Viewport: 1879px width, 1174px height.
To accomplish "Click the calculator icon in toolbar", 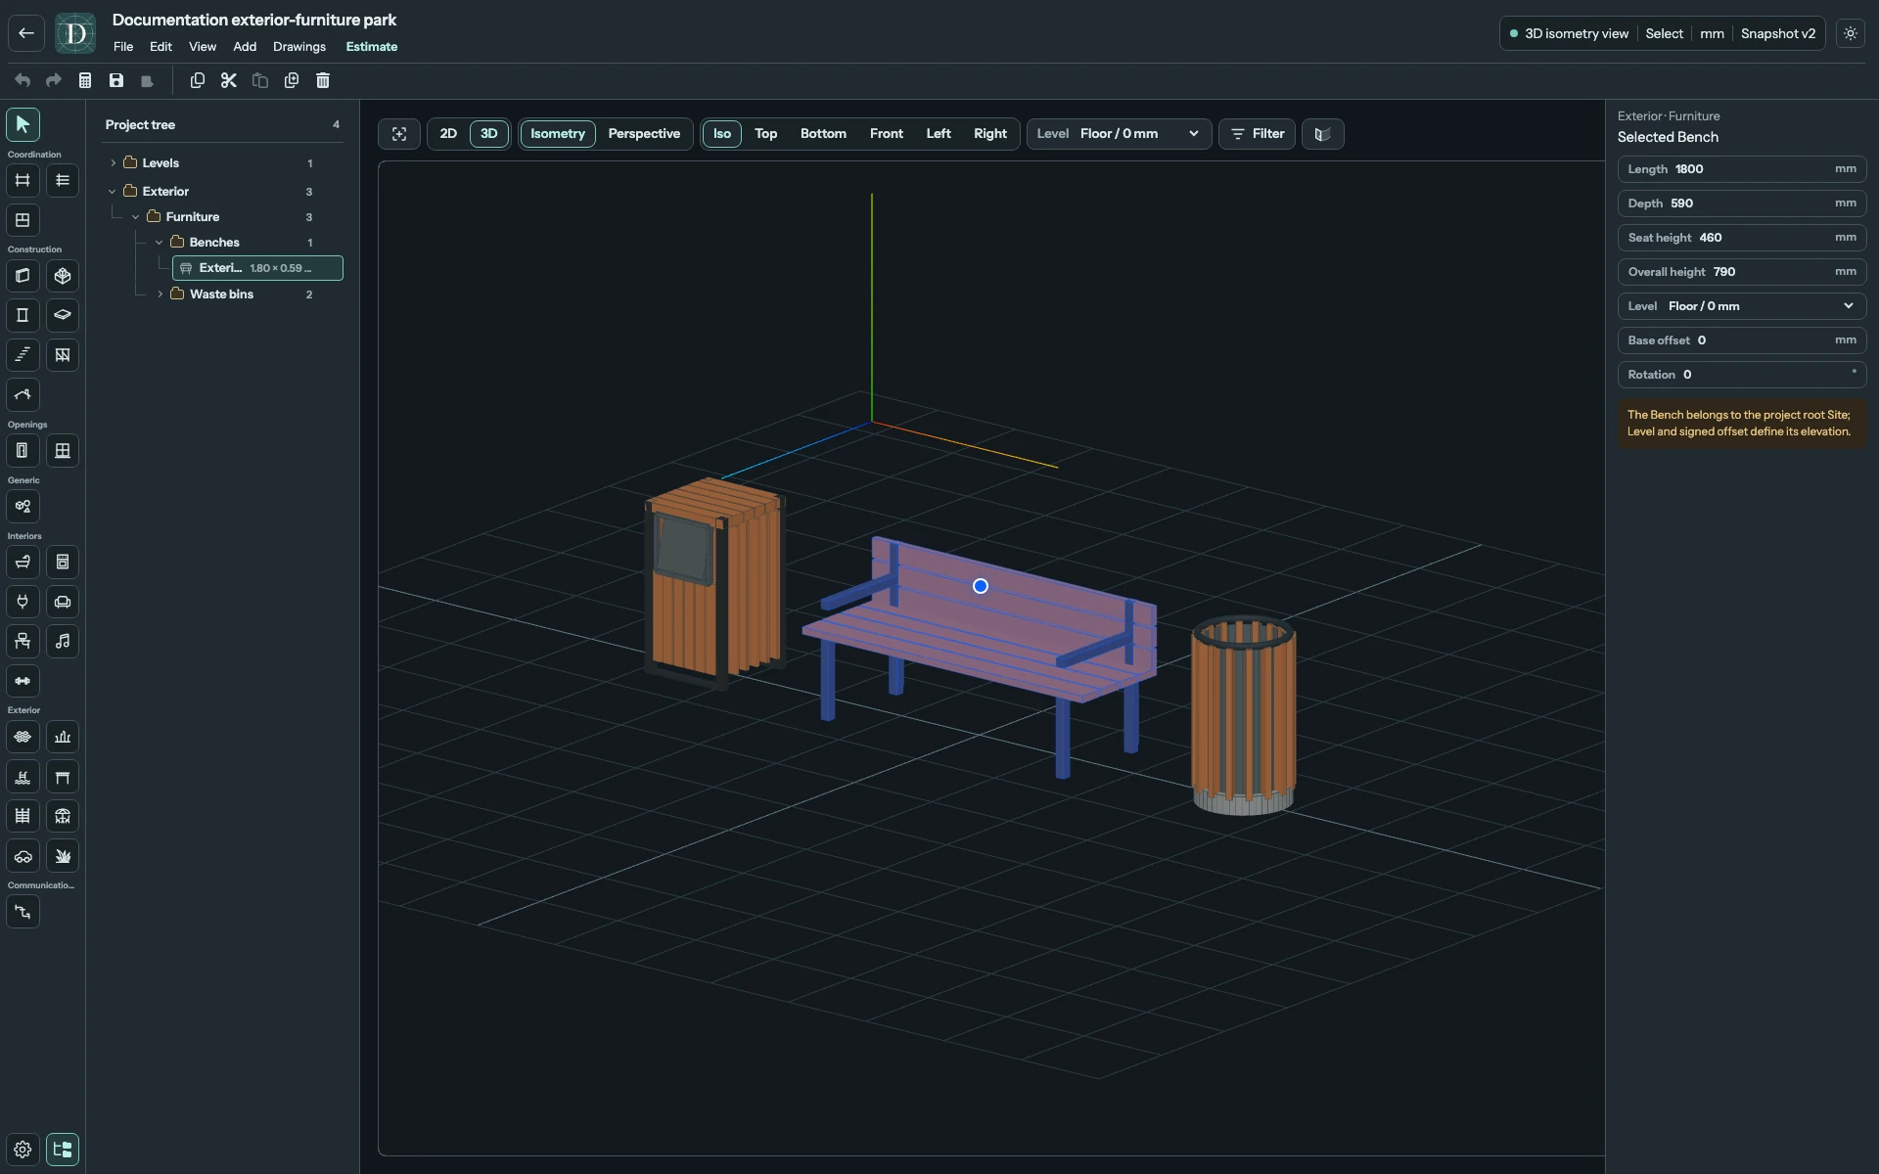I will 85,80.
